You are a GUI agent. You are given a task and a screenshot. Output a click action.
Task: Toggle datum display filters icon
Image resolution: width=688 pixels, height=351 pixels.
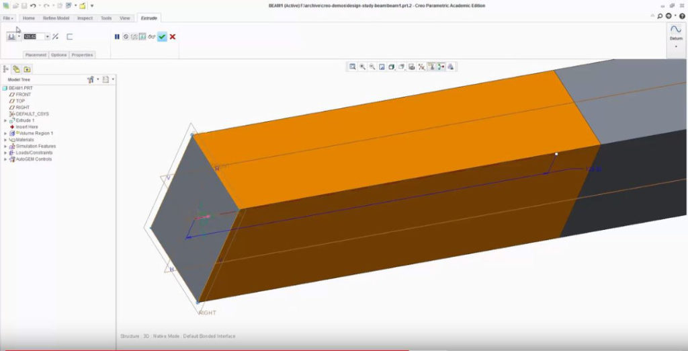pos(421,67)
